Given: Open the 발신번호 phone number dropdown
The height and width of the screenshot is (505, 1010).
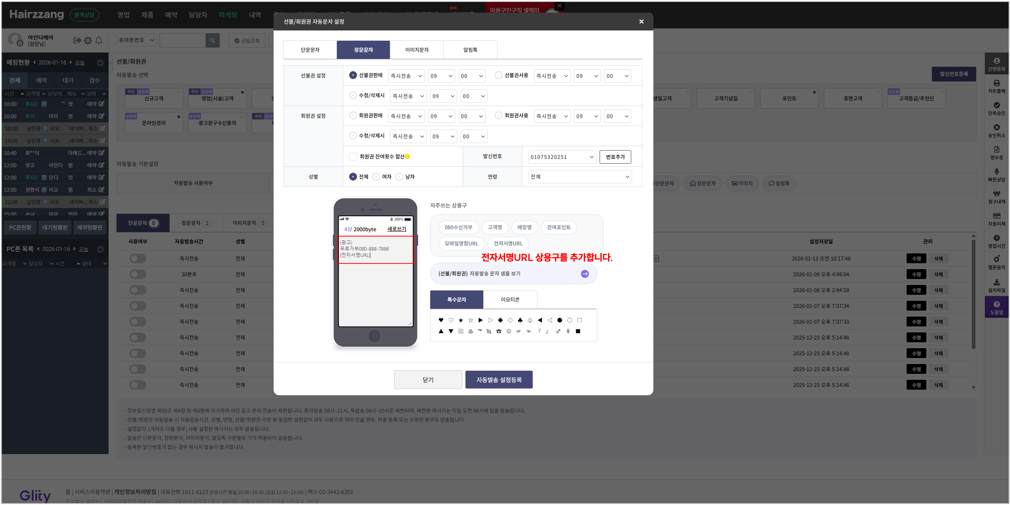Looking at the screenshot, I should [x=561, y=157].
